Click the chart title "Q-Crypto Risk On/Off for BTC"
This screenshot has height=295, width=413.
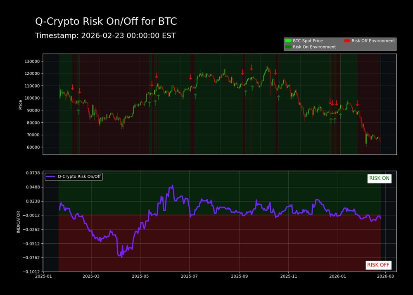(106, 21)
